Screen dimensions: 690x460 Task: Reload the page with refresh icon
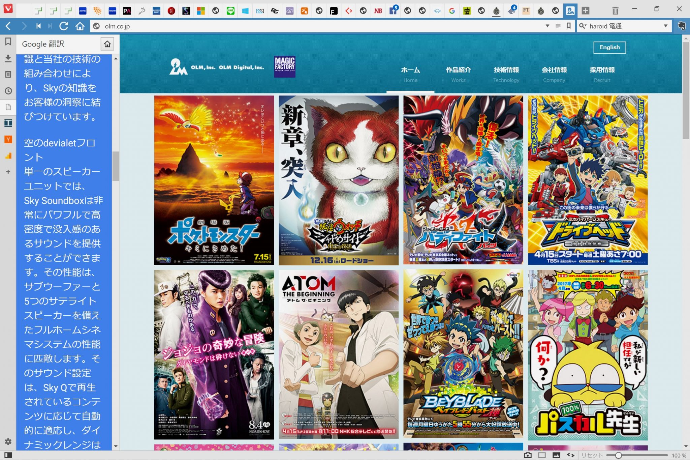point(64,26)
